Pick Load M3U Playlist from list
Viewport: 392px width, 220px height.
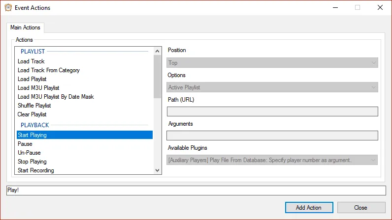[x=38, y=88]
